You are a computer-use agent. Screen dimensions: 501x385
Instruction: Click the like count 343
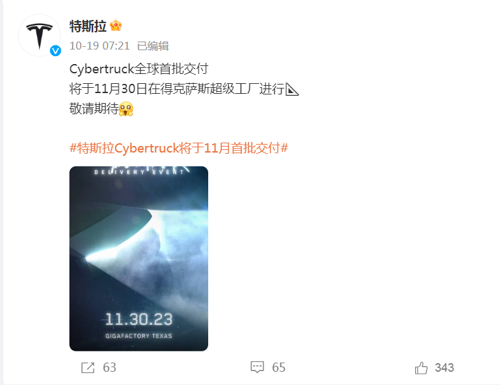(444, 368)
